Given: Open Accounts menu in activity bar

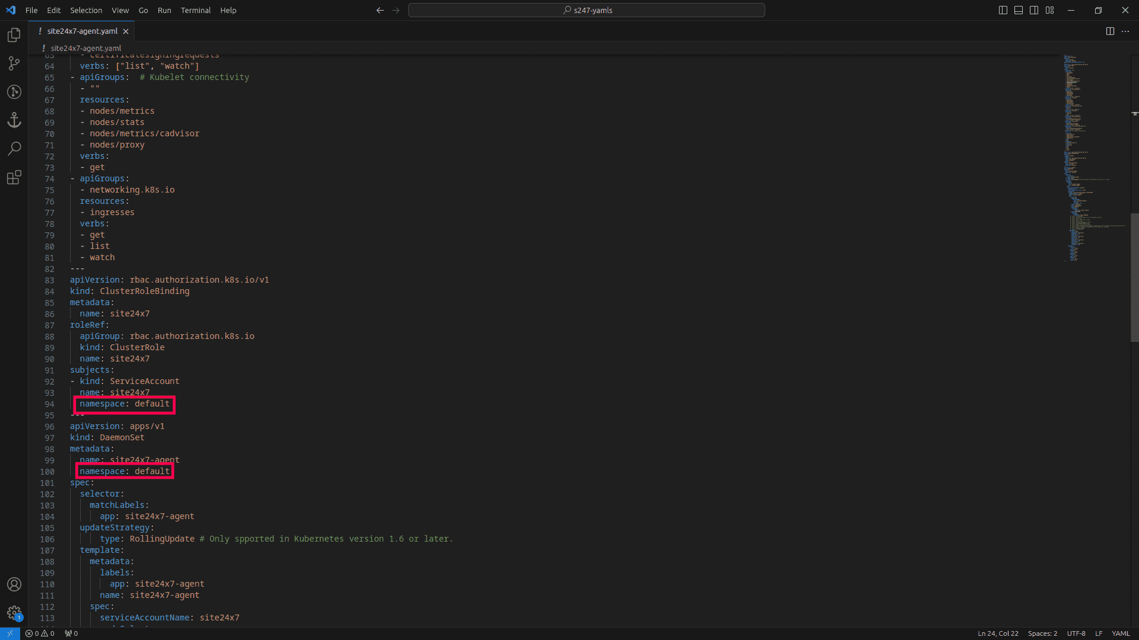Looking at the screenshot, I should click(x=14, y=584).
